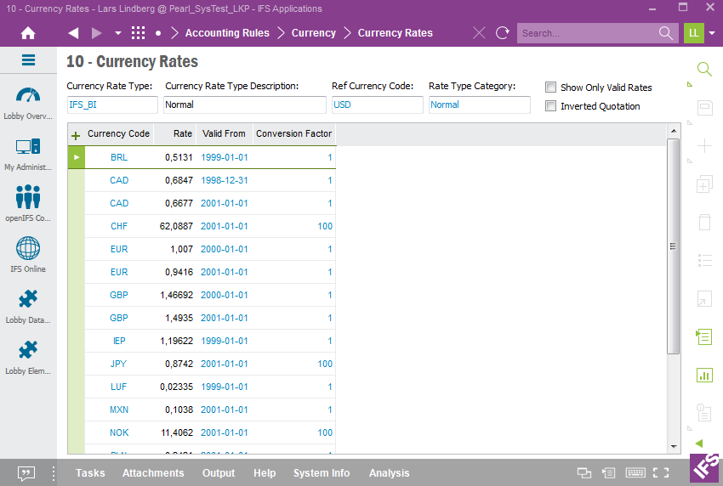Refresh the page with the reload icon
This screenshot has width=723, height=486.
(x=502, y=33)
